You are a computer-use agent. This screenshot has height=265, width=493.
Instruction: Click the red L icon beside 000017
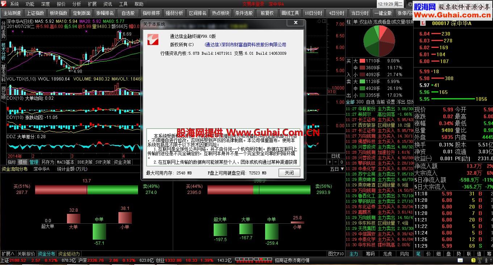tap(423, 23)
